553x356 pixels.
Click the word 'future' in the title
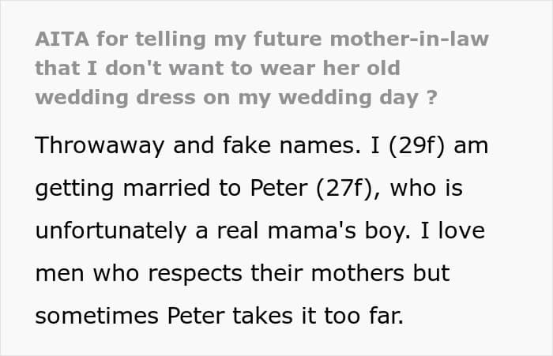(x=288, y=39)
